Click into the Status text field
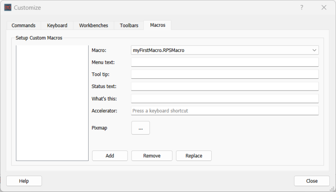Screen dimensions: 336x192 tap(225, 86)
